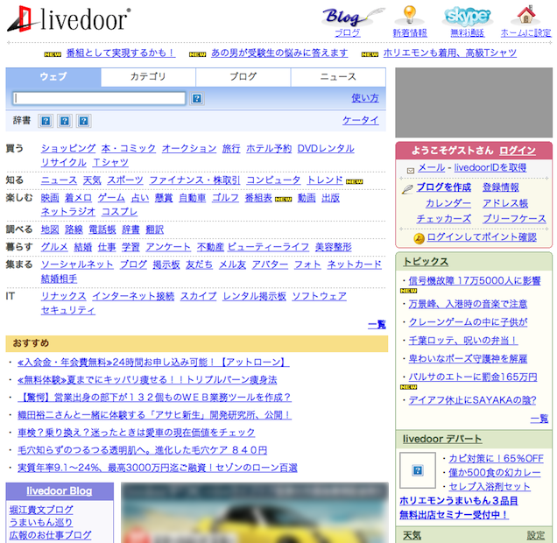
Task: Click the ログイン link in guest box
Action: coord(518,151)
